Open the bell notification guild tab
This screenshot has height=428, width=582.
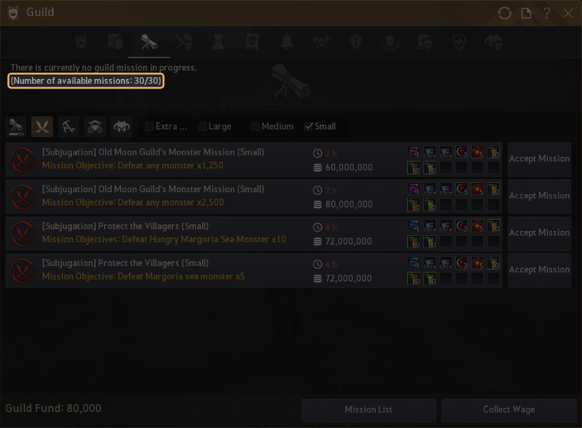pos(287,42)
